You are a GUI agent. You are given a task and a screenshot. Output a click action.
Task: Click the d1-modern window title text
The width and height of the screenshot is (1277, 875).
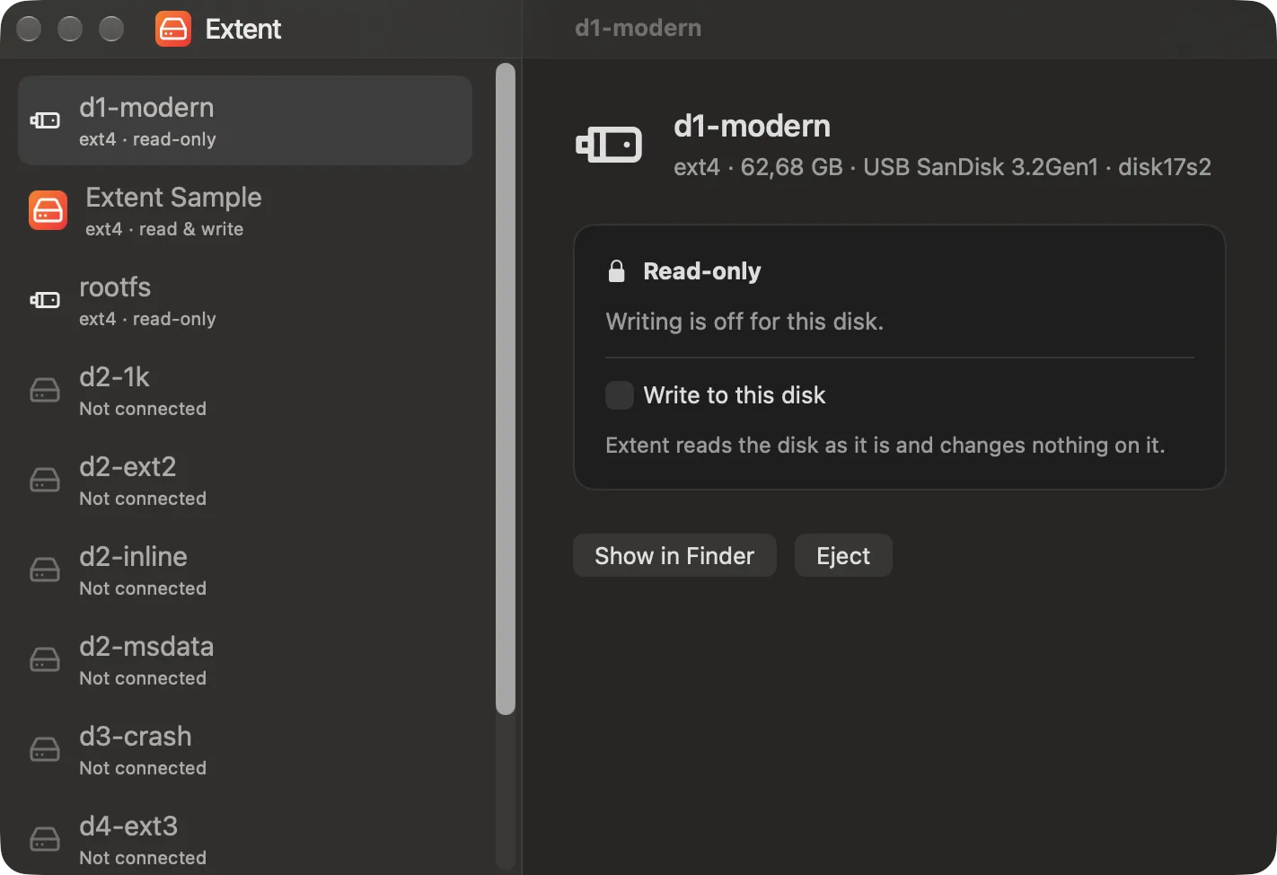point(638,28)
